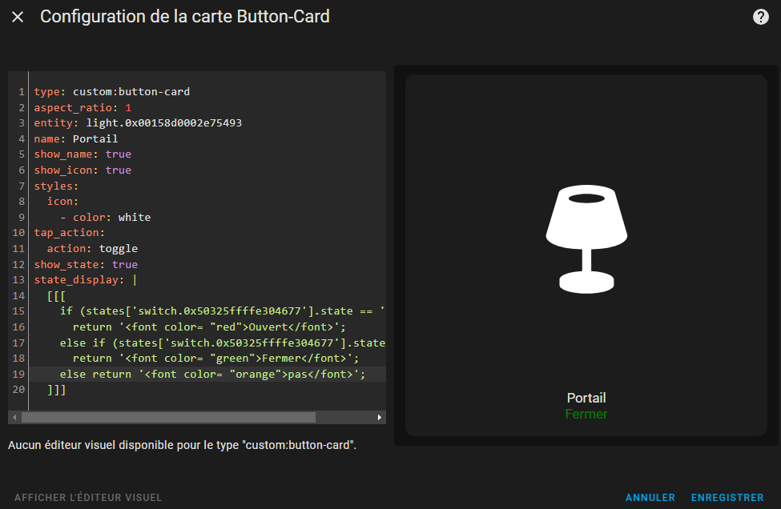Click the 'else if' line 17 in code

point(223,343)
